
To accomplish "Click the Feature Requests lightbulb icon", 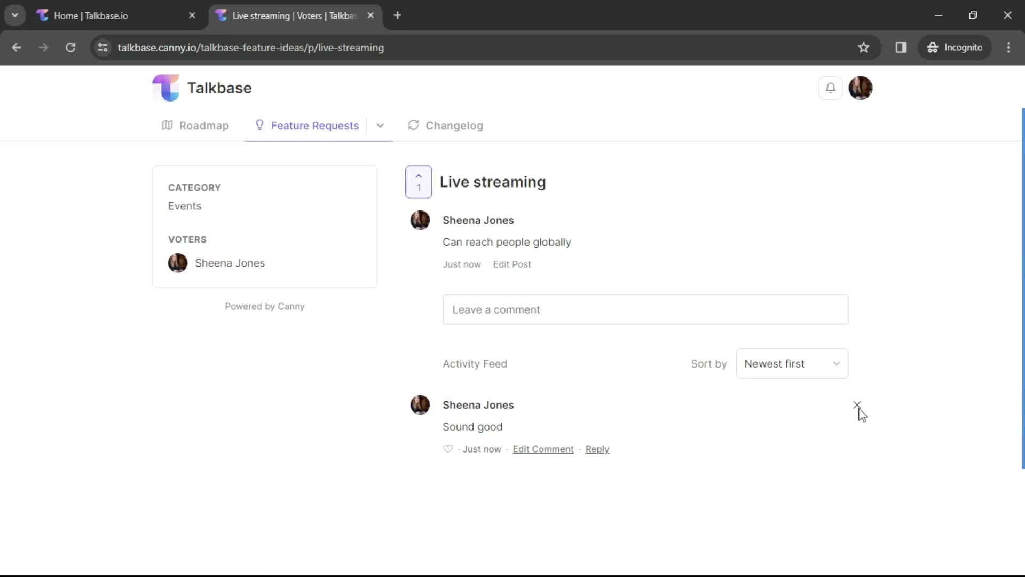I will click(259, 125).
